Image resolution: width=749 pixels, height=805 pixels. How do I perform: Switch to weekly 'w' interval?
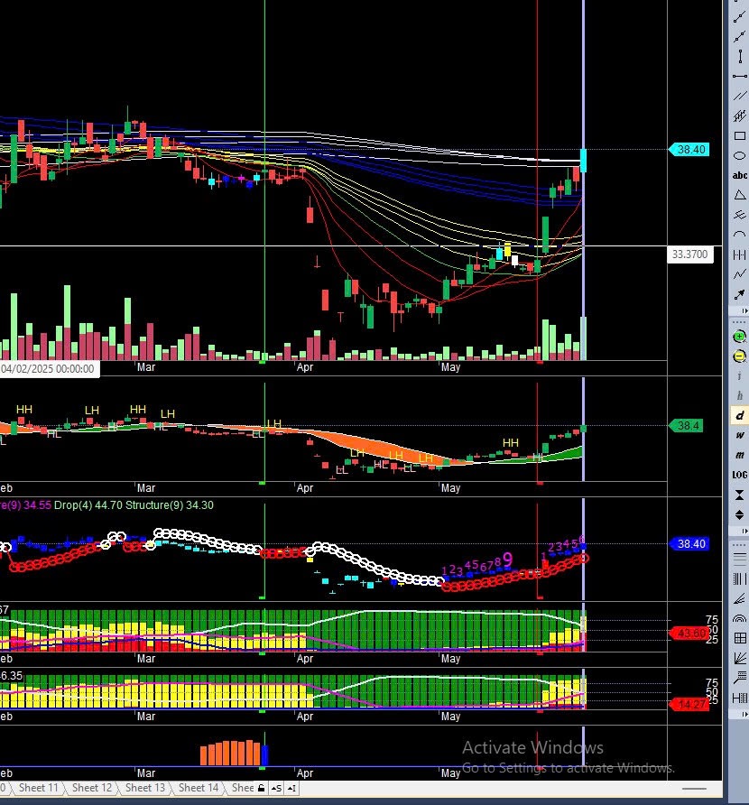[x=740, y=435]
